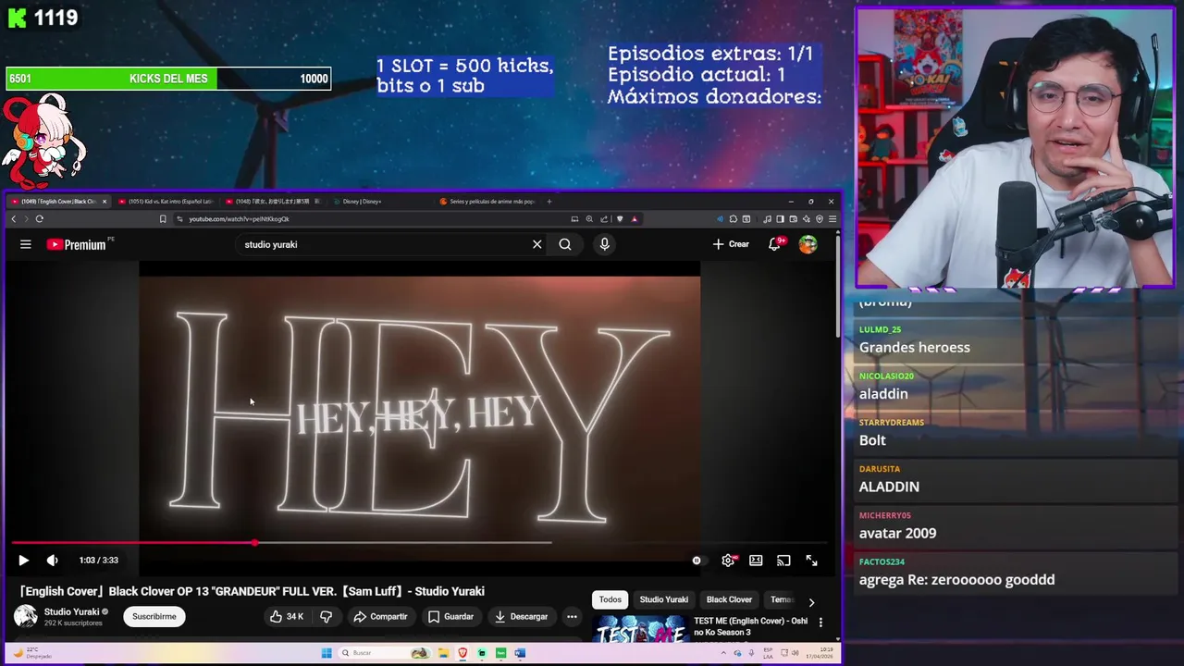1184x666 pixels.
Task: Open TEST ME recommended video thumbnail
Action: pos(639,629)
